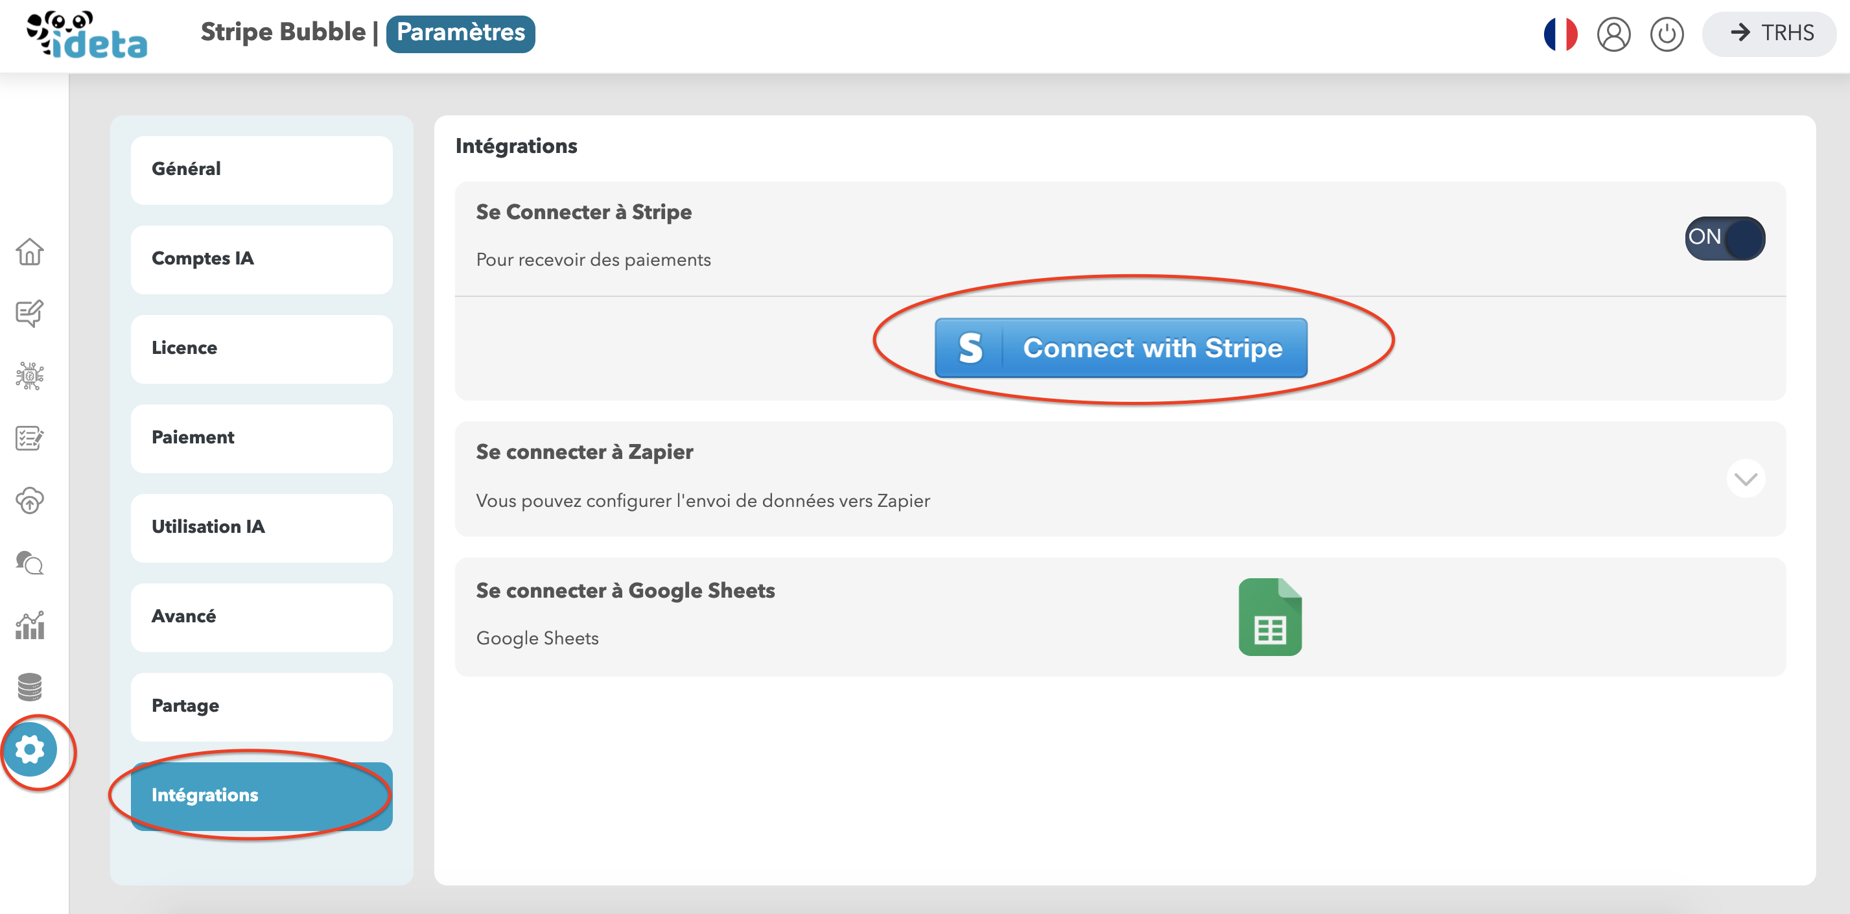Viewport: 1850px width, 914px height.
Task: Click the TRHS arrow button
Action: click(x=1769, y=34)
